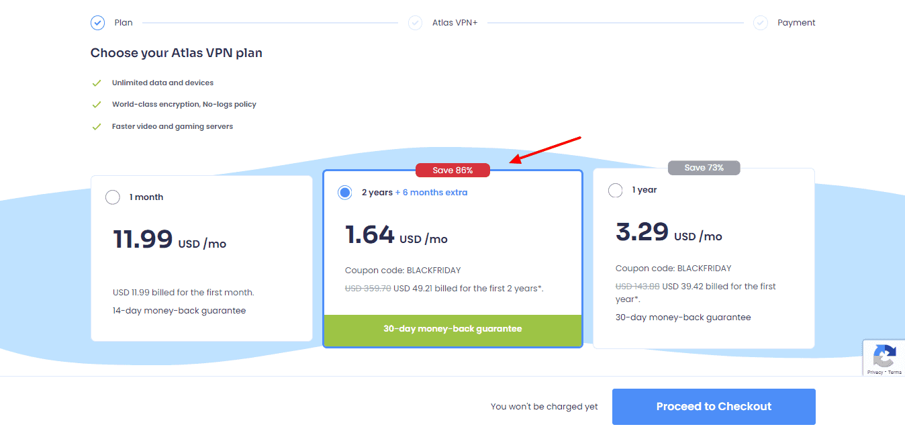Select the 1 year plan radio button
Screen dimensions: 905x437
(x=615, y=190)
